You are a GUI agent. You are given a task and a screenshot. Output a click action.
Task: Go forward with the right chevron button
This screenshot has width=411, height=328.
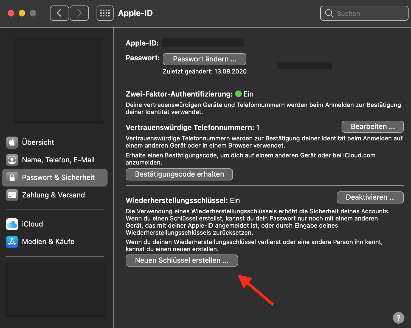(79, 13)
